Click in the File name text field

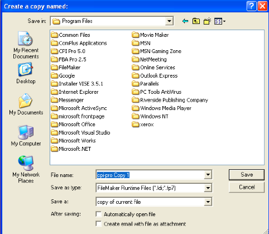tap(150, 175)
